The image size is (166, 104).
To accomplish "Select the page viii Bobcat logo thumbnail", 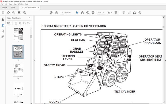I will coord(18,89).
